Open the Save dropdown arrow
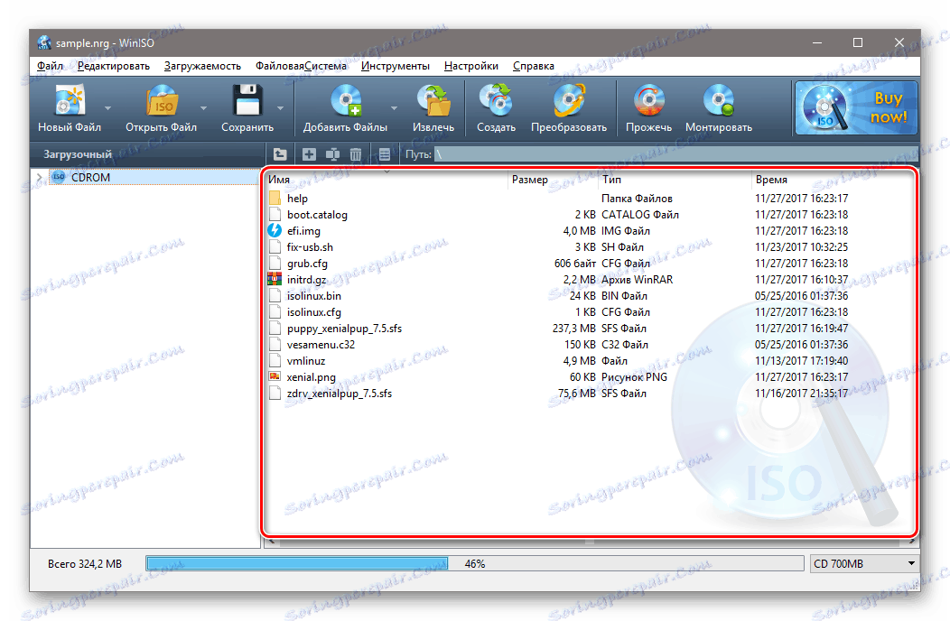 (281, 108)
